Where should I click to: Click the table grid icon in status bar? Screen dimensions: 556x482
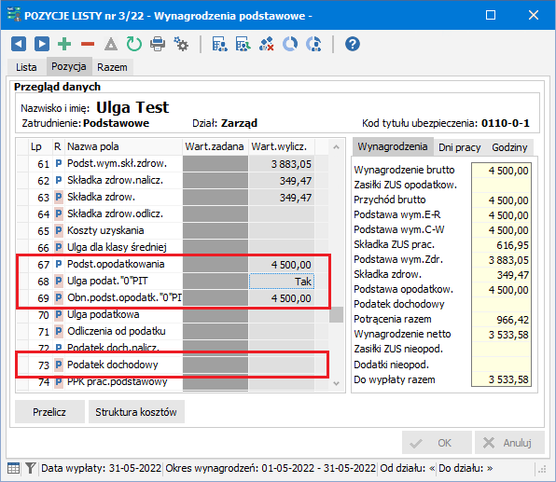tap(13, 468)
